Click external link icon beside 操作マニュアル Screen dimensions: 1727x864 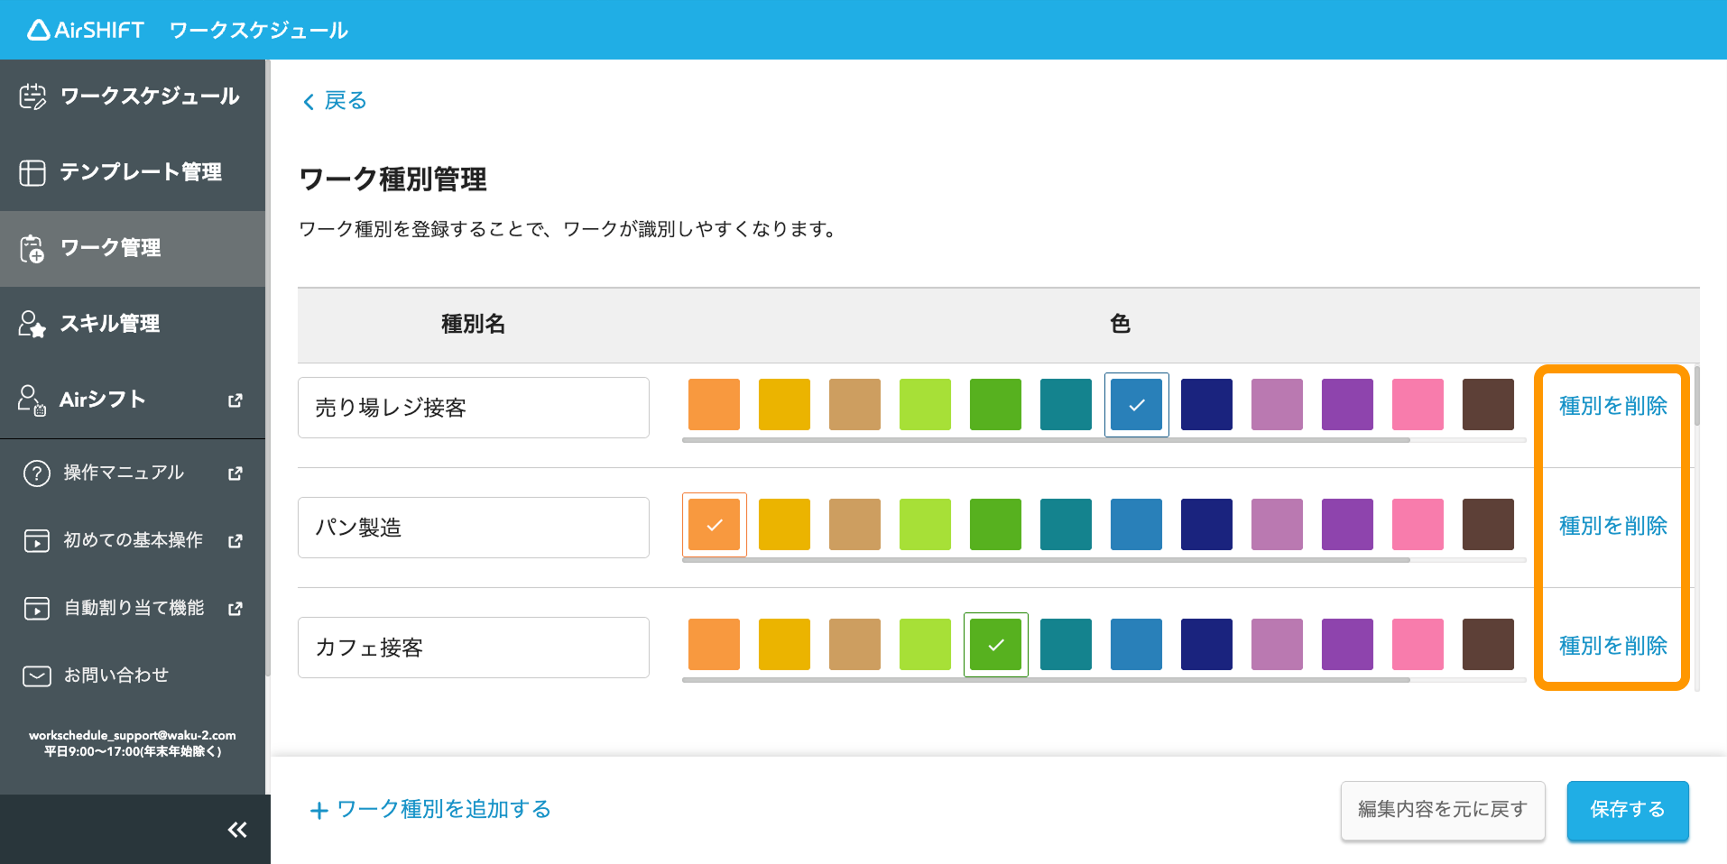click(235, 473)
